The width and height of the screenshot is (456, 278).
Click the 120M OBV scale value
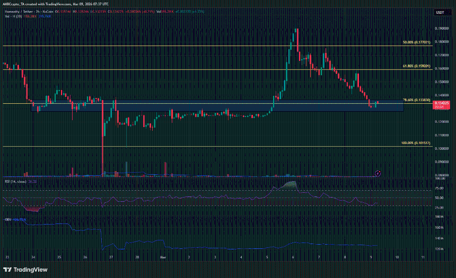click(439, 249)
